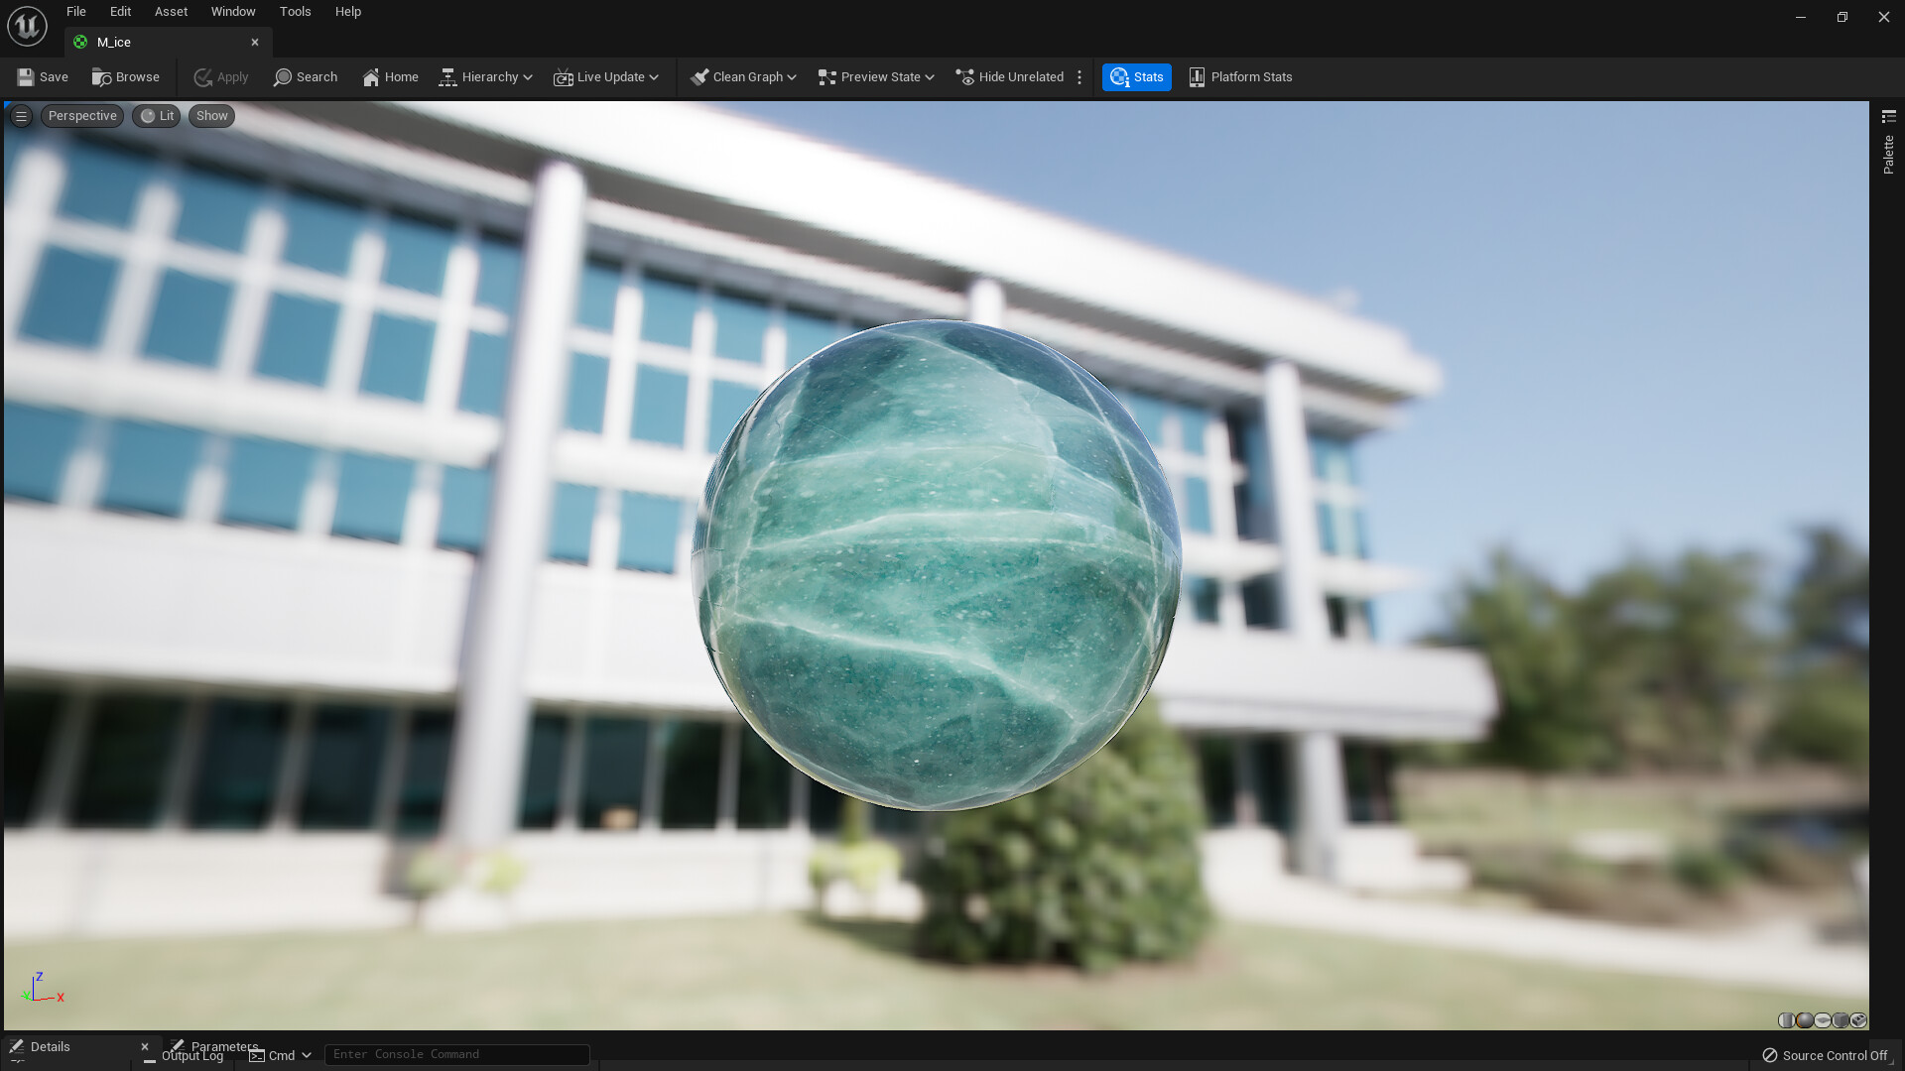Select the plane preview mesh shape
The image size is (1905, 1071).
pos(1823,1020)
